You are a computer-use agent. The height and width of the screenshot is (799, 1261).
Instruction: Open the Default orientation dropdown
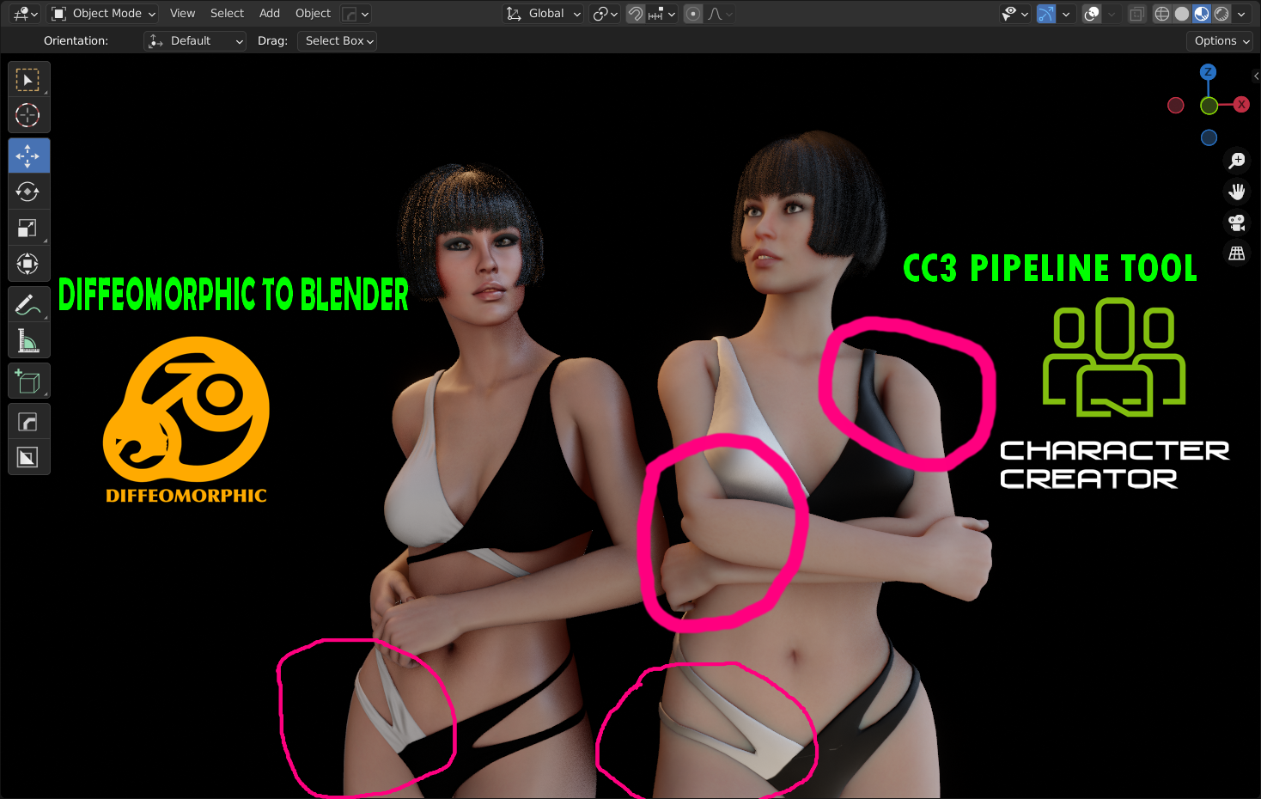click(195, 41)
